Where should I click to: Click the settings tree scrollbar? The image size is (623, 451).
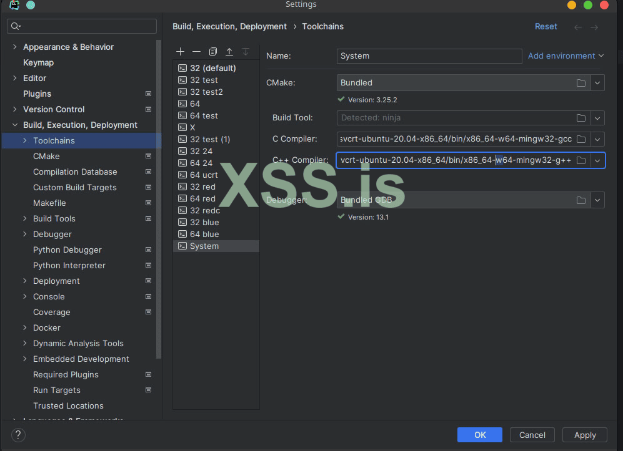(159, 198)
